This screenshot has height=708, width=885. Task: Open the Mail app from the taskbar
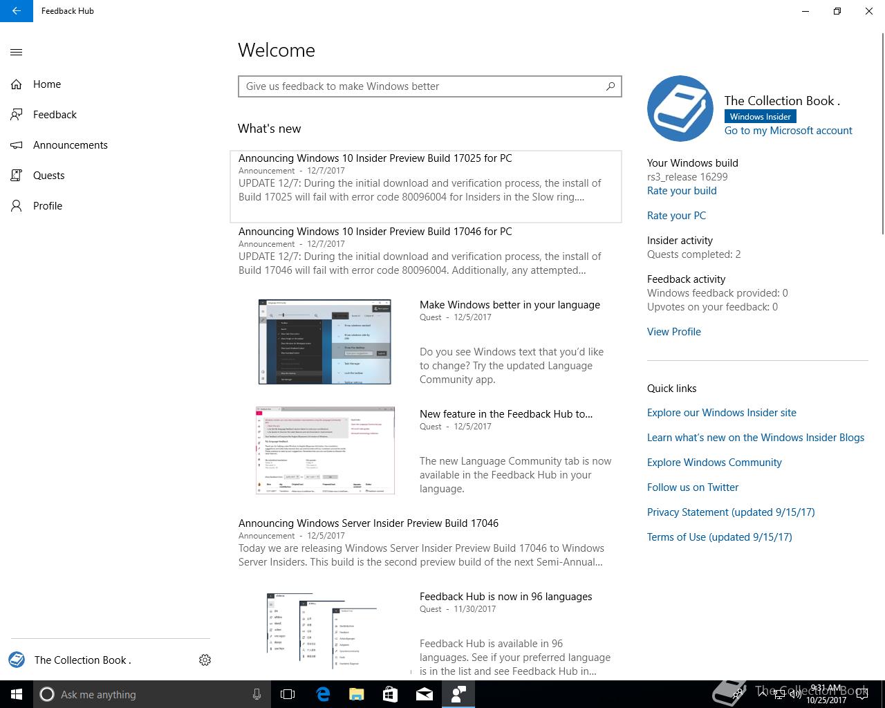[x=425, y=694]
